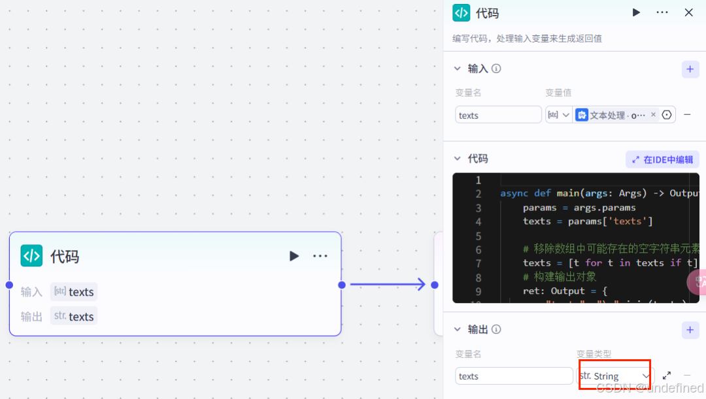
Task: Add a new output variable
Action: click(x=690, y=330)
